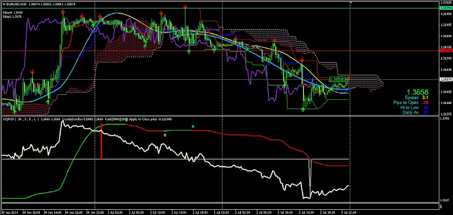Click the small scale icon at bottom-right corner
The width and height of the screenshot is (453, 215).
coord(440,206)
